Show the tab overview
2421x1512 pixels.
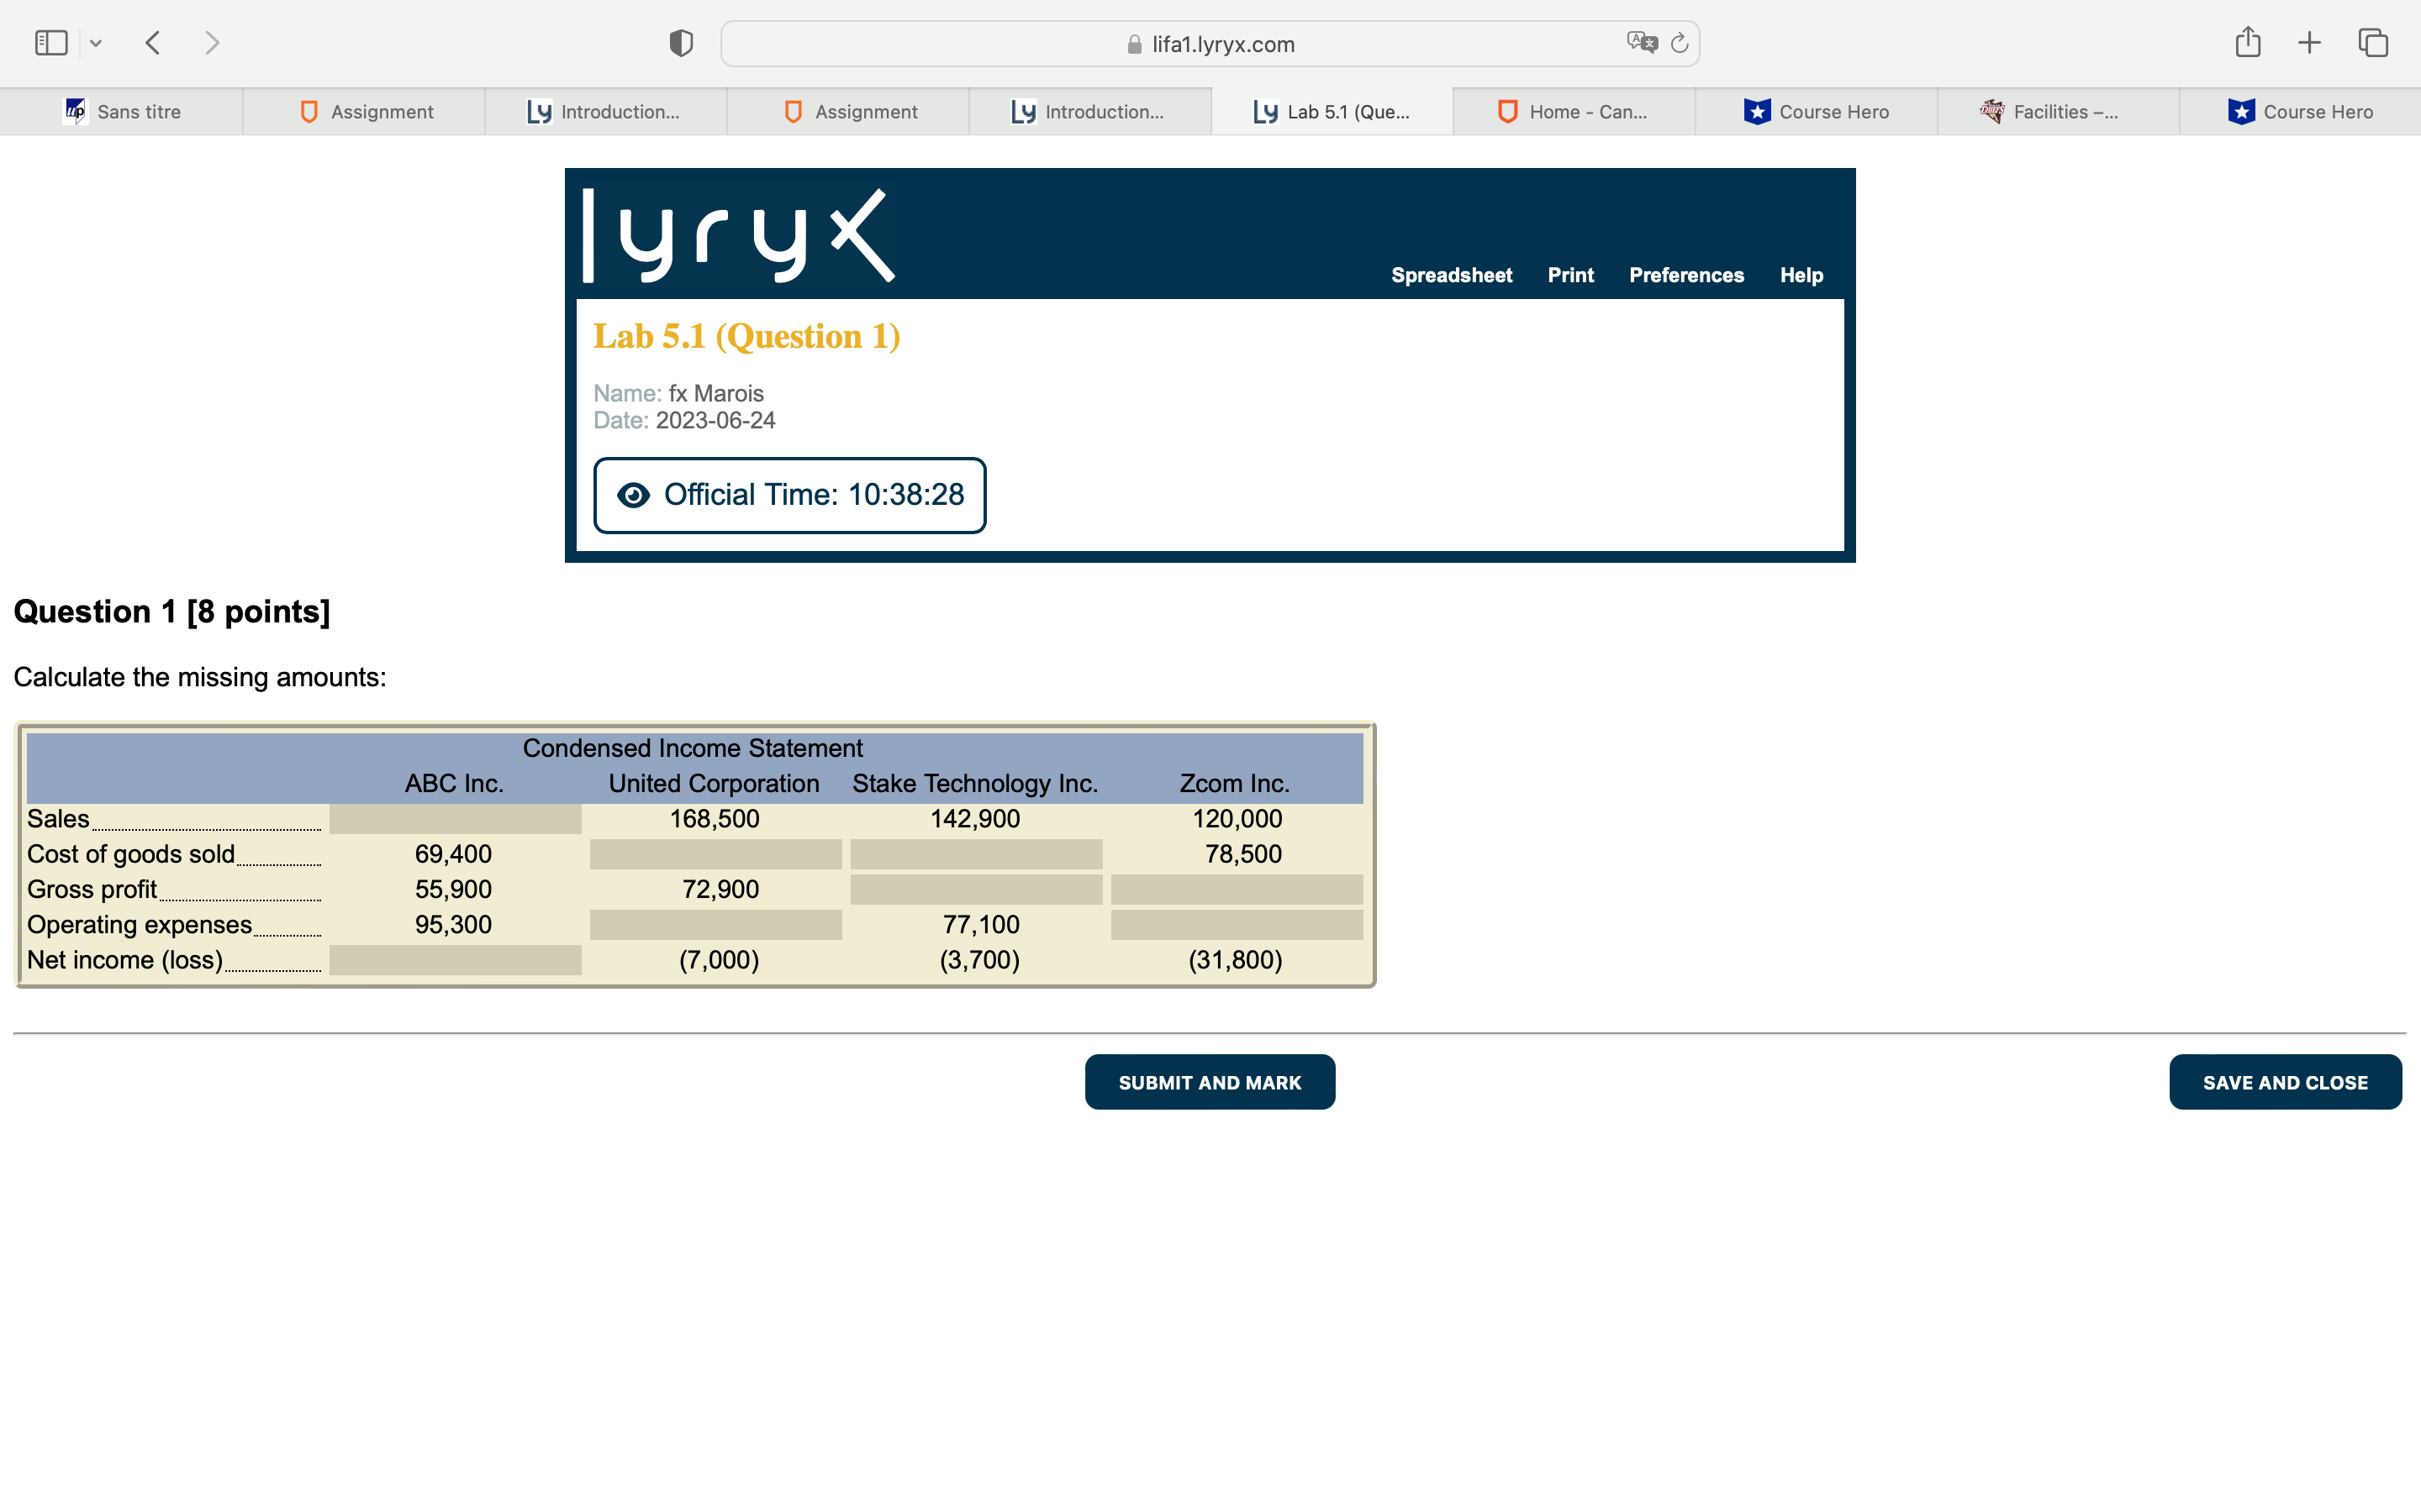point(2372,42)
